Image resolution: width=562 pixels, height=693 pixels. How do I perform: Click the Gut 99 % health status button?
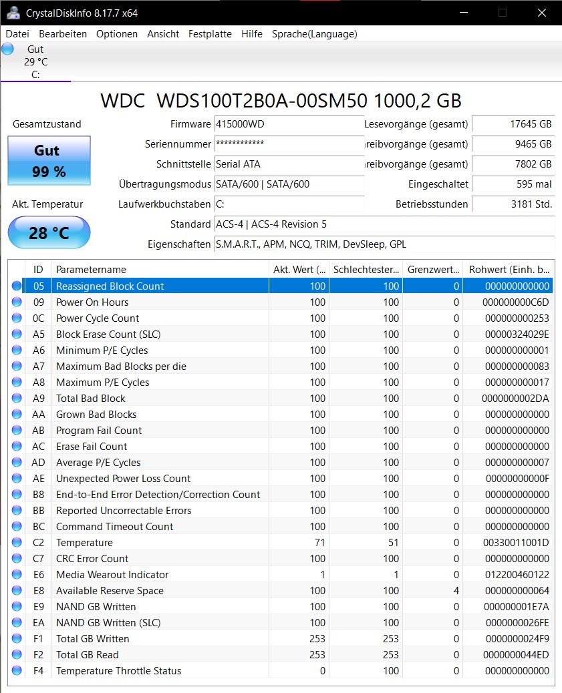(49, 160)
